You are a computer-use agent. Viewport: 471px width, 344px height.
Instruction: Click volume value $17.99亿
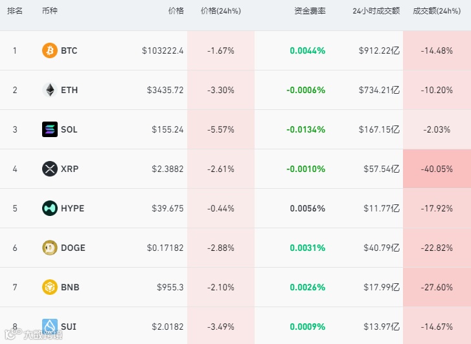[382, 287]
